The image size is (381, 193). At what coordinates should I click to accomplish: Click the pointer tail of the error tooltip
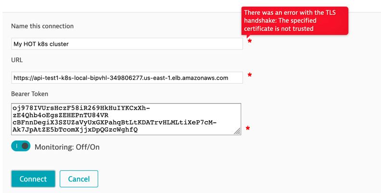(x=248, y=36)
